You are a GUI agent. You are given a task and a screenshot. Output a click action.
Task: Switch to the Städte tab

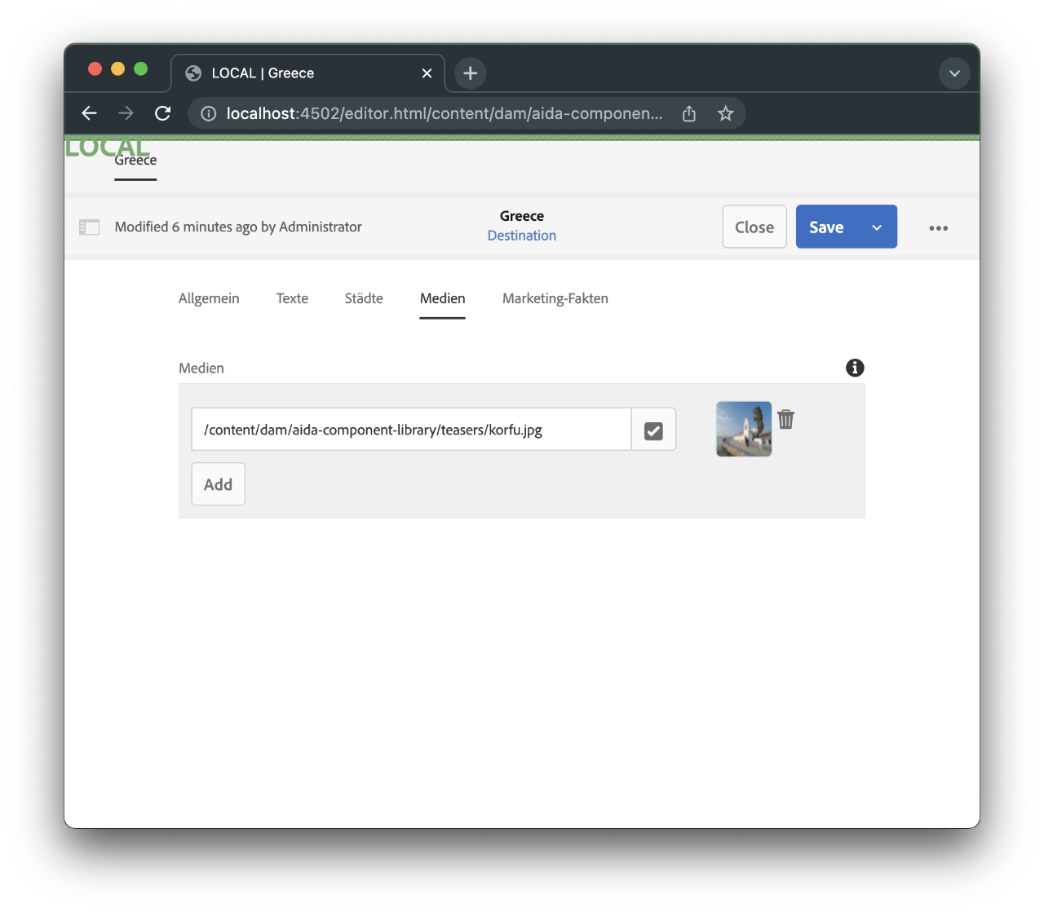[364, 298]
